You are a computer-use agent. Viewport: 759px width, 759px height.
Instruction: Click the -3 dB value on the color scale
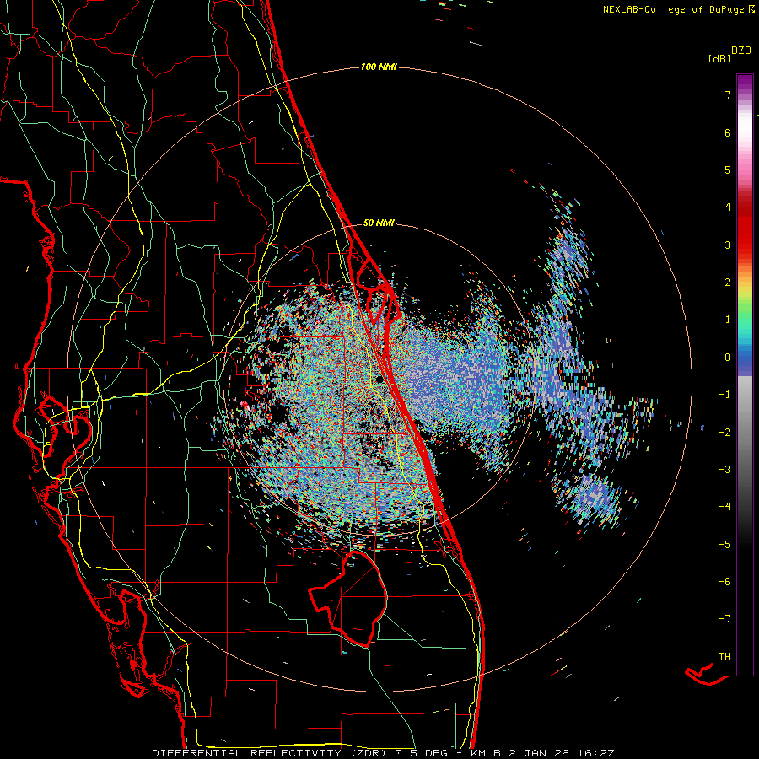(x=724, y=470)
